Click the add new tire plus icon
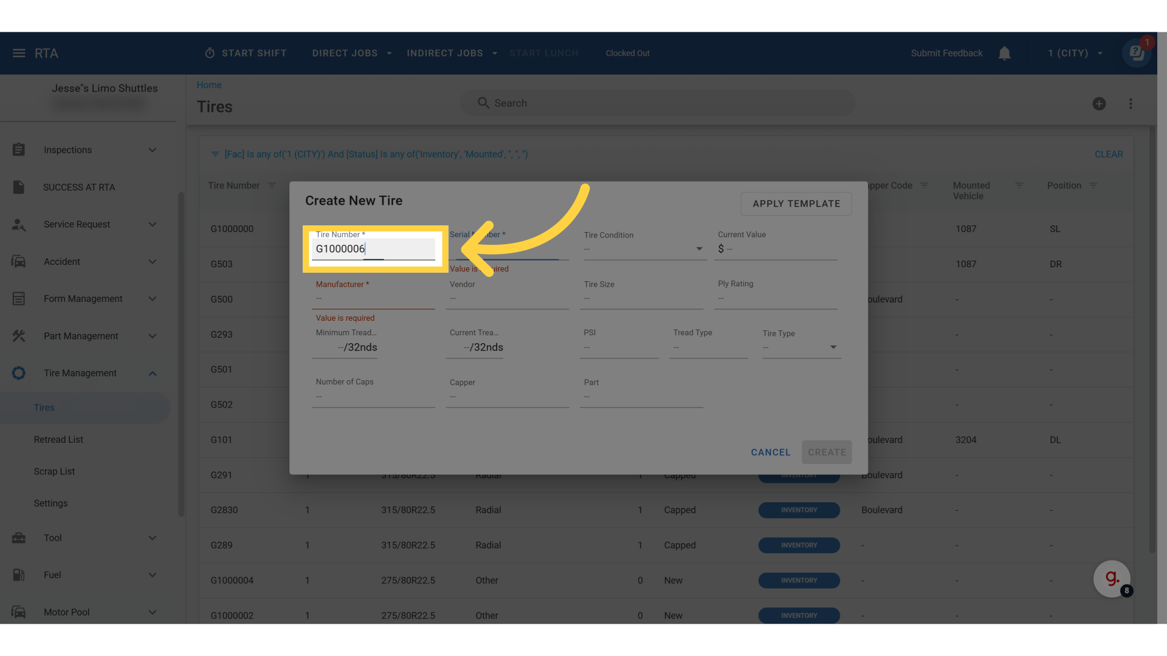The height and width of the screenshot is (656, 1167). pos(1099,104)
